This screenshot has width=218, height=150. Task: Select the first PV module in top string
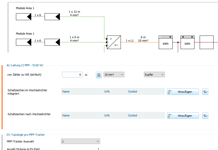tap(23, 17)
